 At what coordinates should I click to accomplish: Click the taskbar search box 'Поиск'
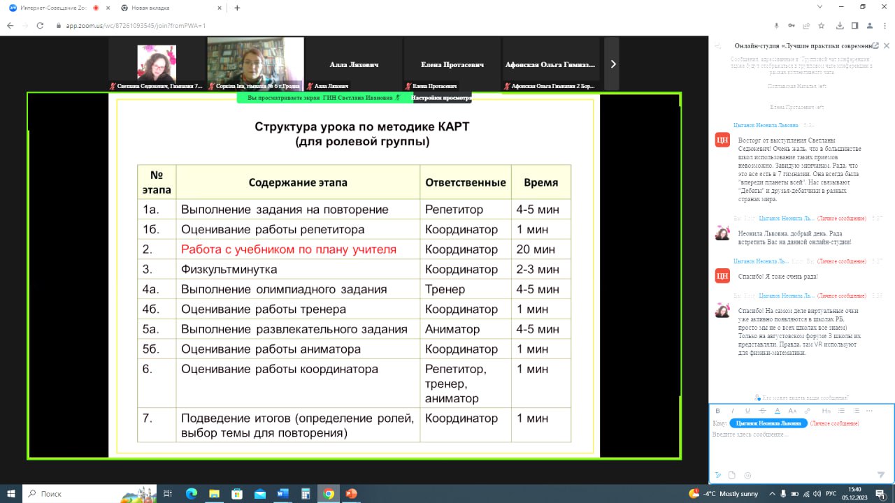point(89,493)
